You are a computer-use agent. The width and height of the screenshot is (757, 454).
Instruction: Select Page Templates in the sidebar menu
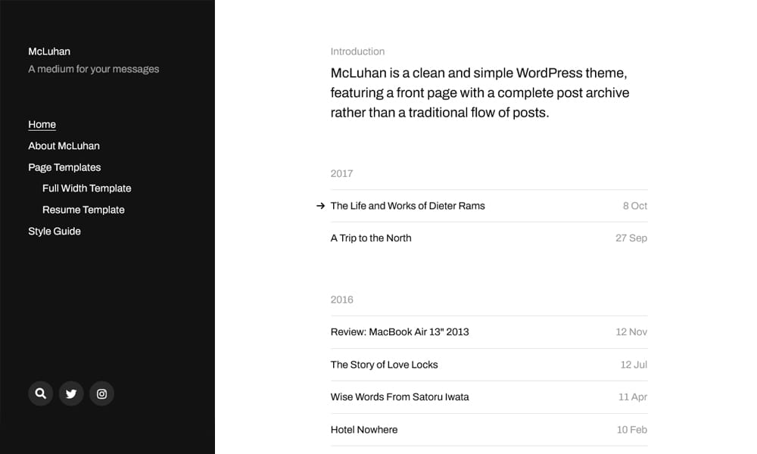point(64,167)
